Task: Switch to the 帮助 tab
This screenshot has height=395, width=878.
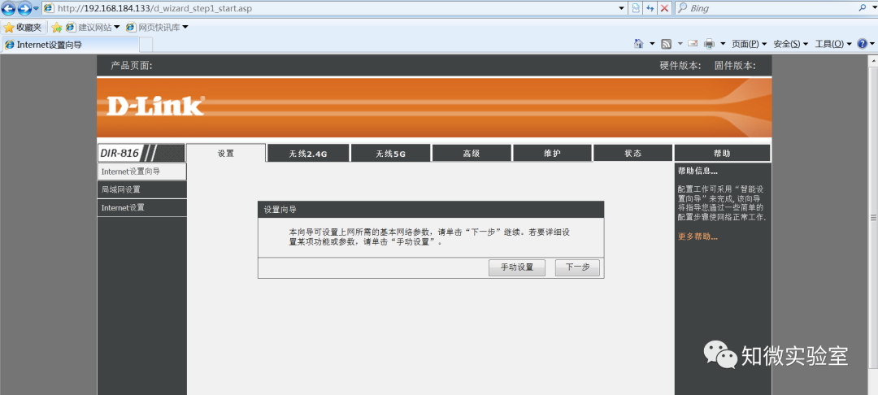Action: [x=723, y=154]
